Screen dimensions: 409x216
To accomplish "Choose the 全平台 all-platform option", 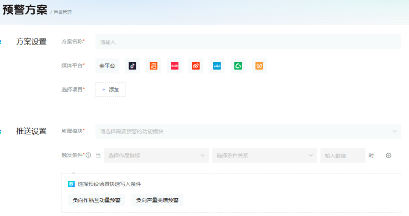I will pyautogui.click(x=107, y=66).
